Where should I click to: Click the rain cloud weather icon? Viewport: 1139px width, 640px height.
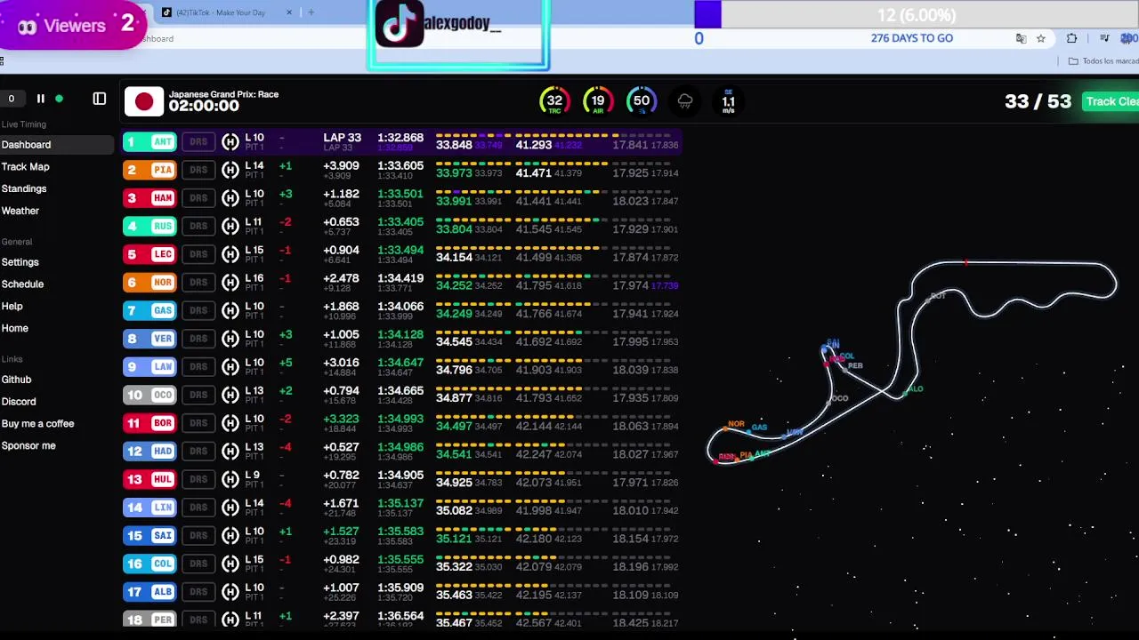[685, 101]
